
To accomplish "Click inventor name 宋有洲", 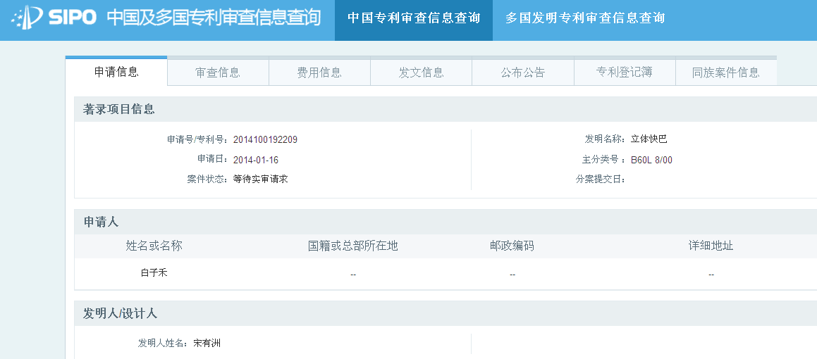I will [207, 343].
